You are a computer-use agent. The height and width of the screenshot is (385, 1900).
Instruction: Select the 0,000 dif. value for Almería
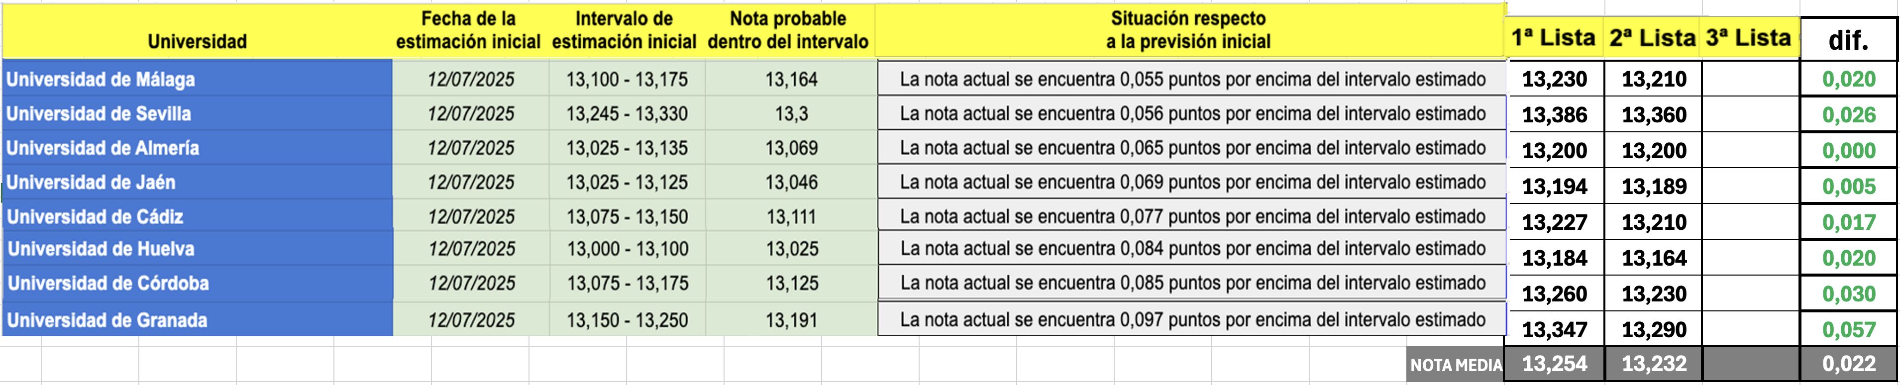coord(1848,150)
